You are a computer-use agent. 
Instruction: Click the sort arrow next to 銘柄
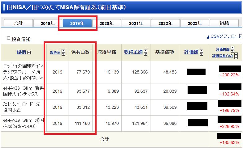click(29, 53)
